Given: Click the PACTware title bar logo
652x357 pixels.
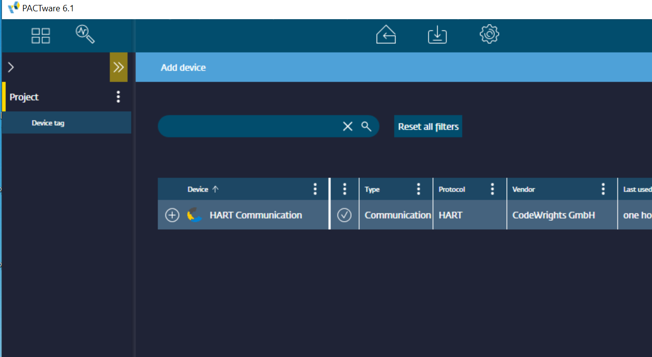Looking at the screenshot, I should click(x=14, y=8).
